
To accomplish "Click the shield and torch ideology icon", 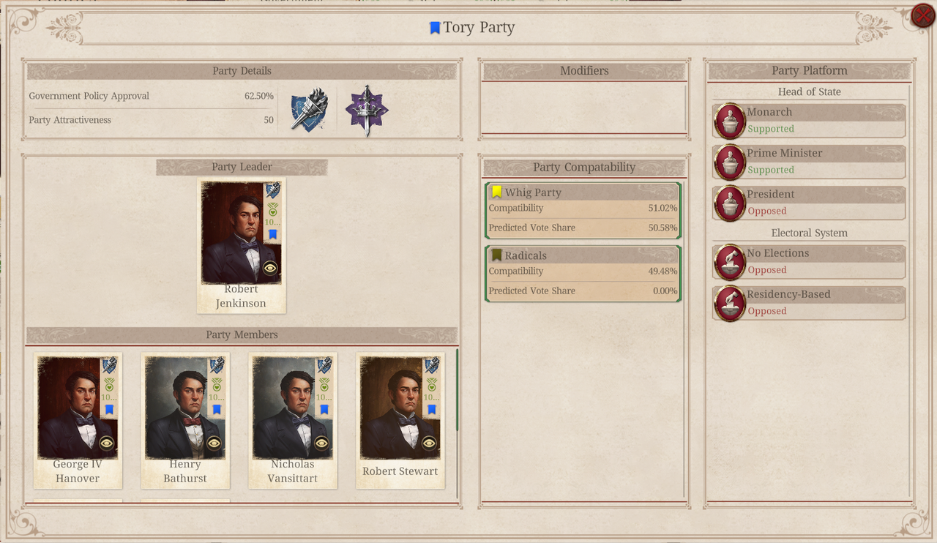I will [308, 111].
